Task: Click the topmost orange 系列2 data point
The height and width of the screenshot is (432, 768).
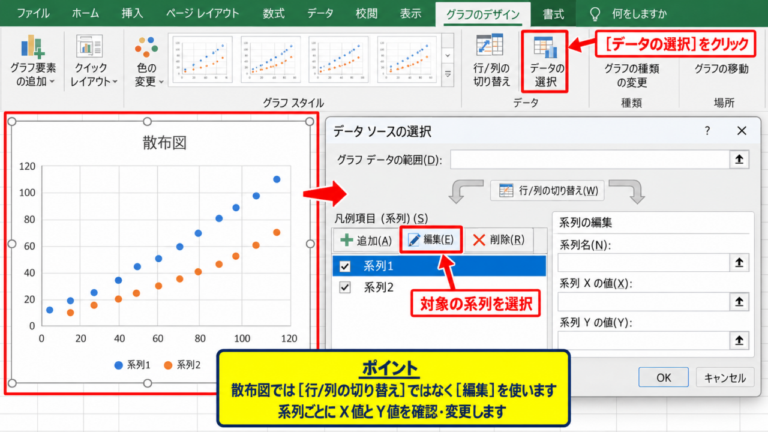Action: tap(277, 232)
